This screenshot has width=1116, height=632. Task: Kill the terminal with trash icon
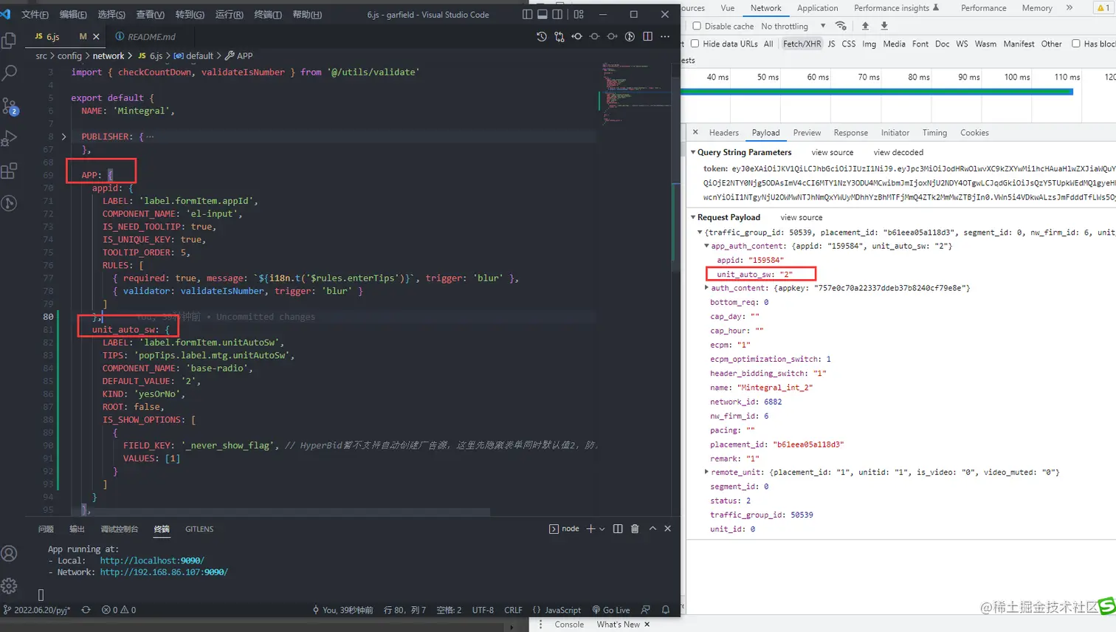(x=635, y=529)
